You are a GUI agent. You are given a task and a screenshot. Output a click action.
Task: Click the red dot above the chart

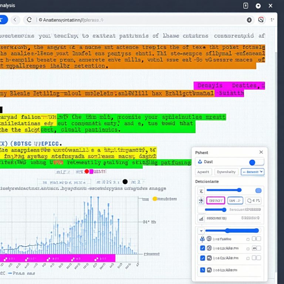[87, 171]
